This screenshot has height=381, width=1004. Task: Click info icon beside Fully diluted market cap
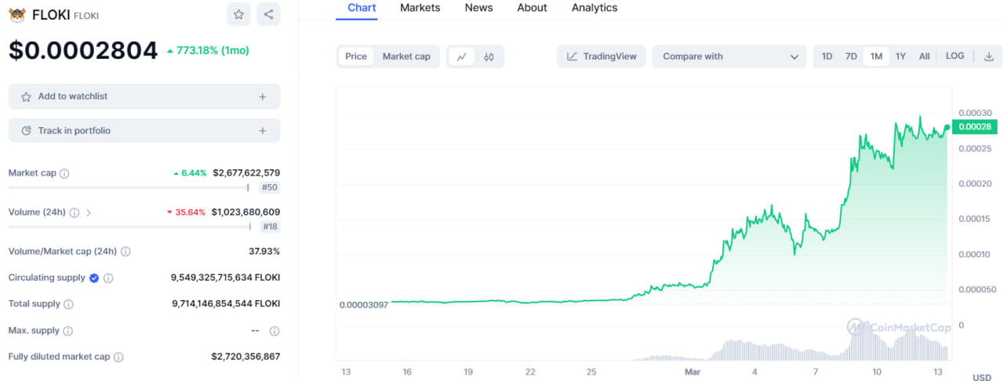(118, 357)
